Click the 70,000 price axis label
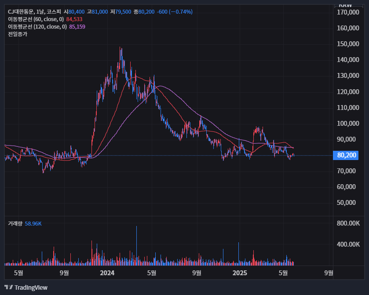Screen dimensions: 369x295 click(x=346, y=171)
